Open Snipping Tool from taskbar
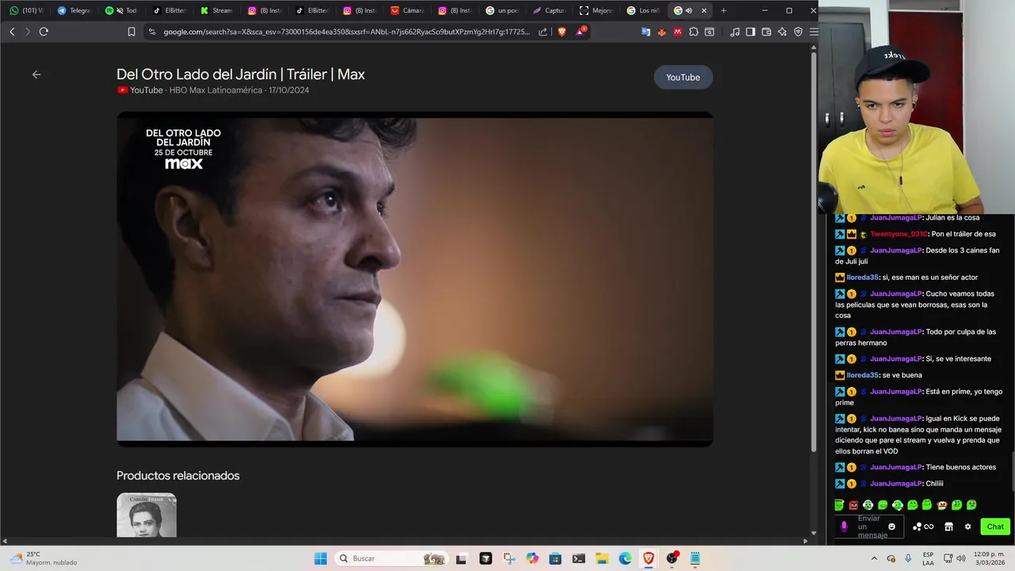This screenshot has height=571, width=1015. (508, 558)
